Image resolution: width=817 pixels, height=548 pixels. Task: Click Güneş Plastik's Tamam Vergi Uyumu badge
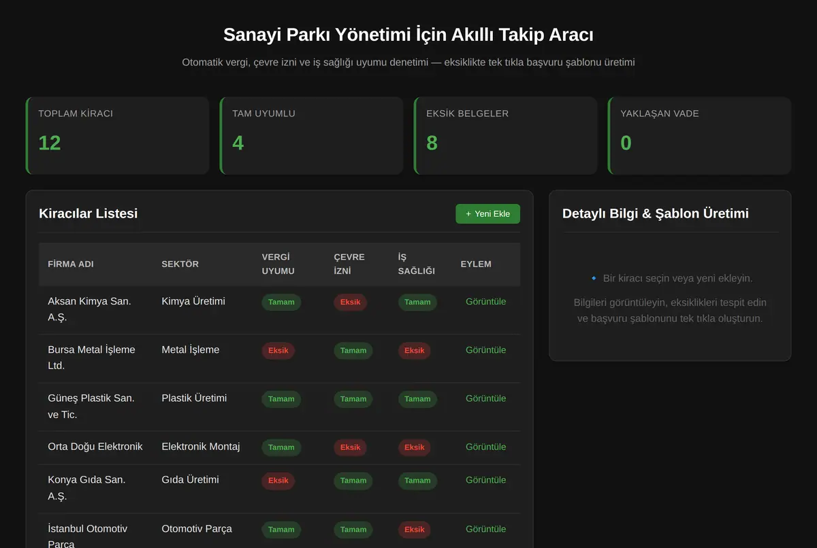[x=281, y=399]
